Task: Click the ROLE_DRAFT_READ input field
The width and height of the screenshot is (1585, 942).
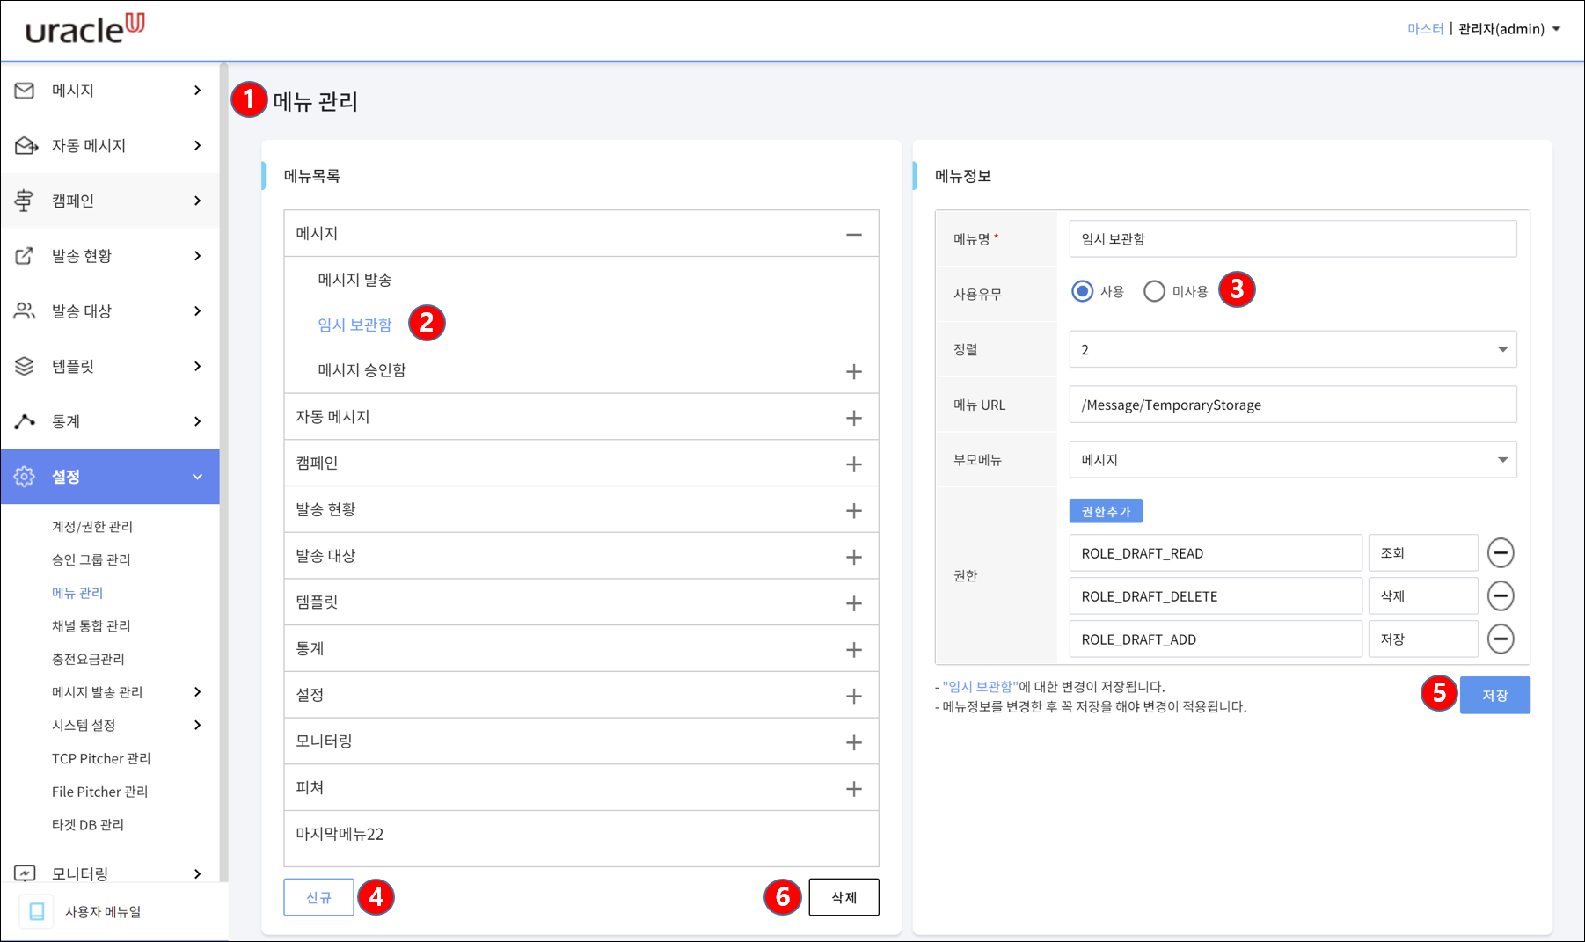Action: (1216, 553)
